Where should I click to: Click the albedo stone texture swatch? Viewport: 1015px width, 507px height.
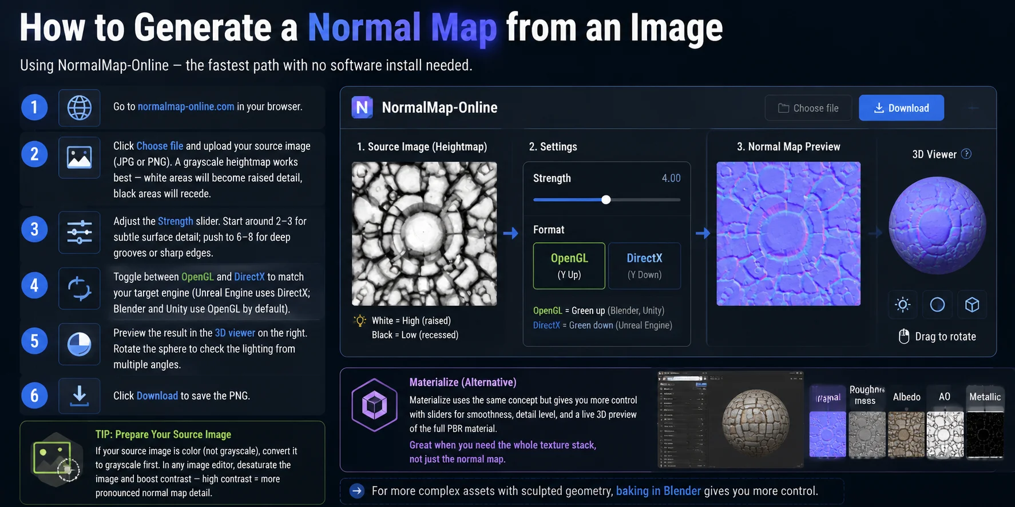906,435
